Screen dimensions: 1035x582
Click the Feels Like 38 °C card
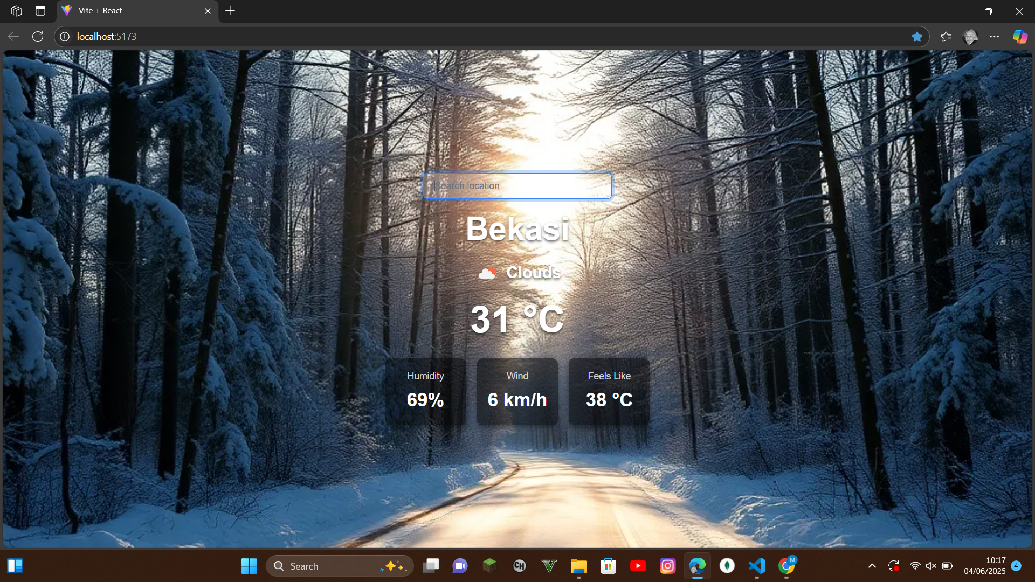click(x=609, y=391)
